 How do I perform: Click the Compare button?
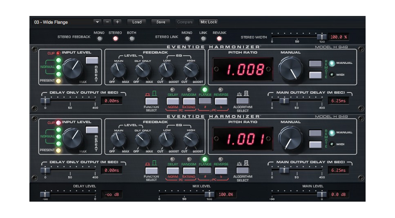(x=185, y=22)
